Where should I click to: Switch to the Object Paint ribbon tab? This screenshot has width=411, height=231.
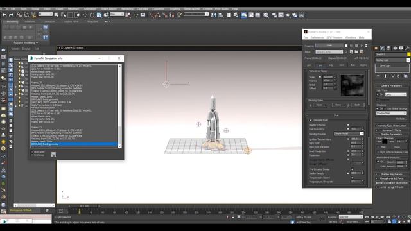pos(71,22)
